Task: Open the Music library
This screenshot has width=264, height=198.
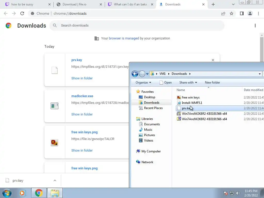Action: point(148,129)
